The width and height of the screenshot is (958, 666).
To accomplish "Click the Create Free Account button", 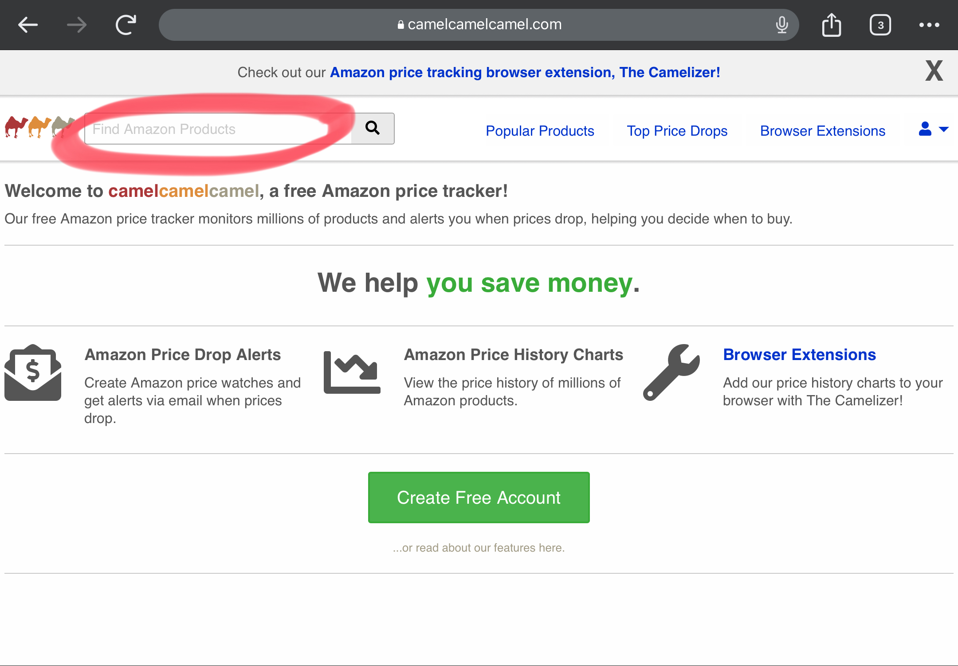I will click(x=479, y=498).
